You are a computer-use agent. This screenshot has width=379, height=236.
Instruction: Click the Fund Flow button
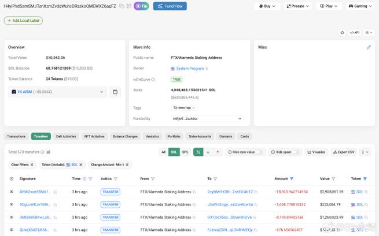point(170,6)
